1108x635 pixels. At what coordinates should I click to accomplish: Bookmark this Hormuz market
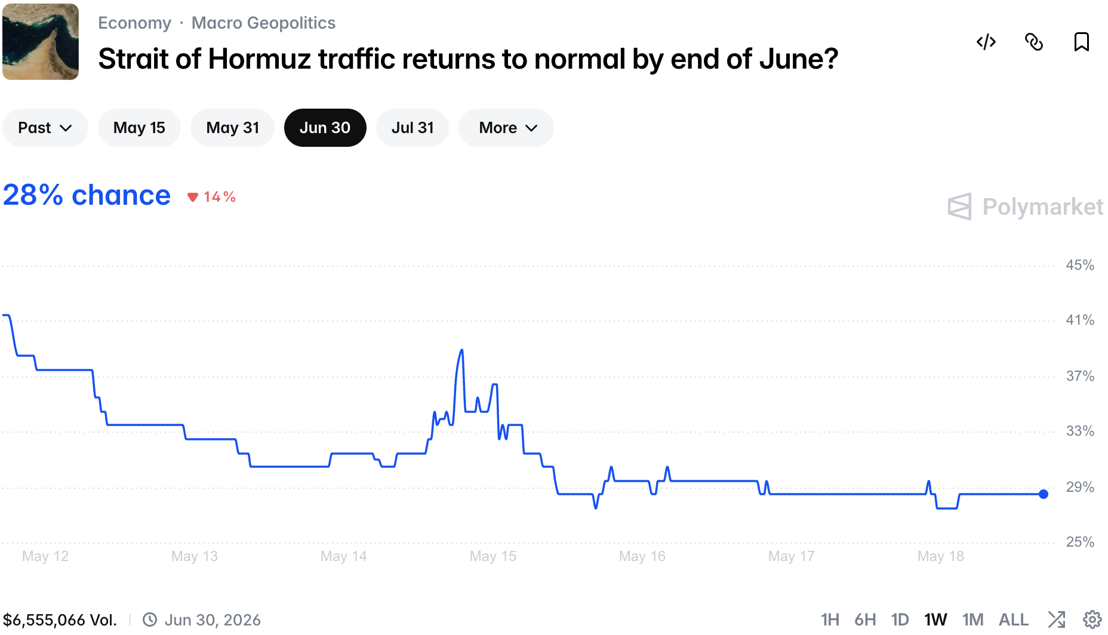point(1081,42)
